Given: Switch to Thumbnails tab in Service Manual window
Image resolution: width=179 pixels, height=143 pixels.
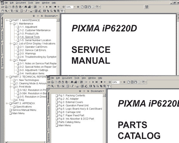Looking at the screenshot, I should (2, 36).
